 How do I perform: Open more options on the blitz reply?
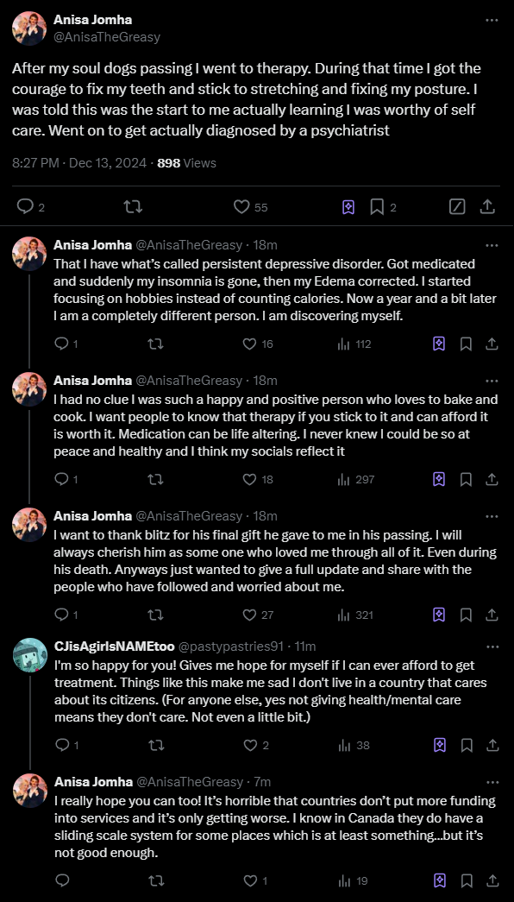click(x=492, y=516)
